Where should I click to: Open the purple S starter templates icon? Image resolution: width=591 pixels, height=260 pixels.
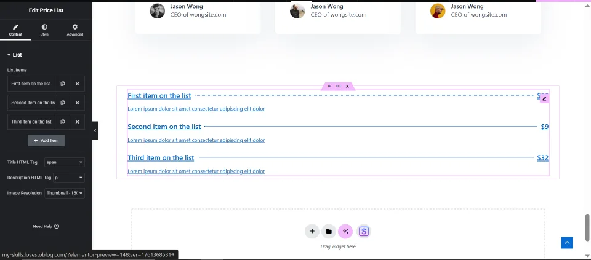[x=364, y=231]
